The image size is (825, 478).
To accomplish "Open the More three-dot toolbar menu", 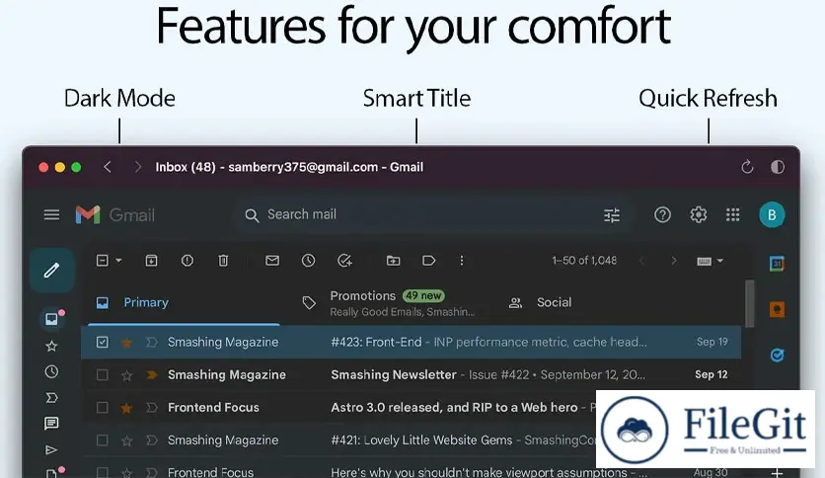I will pyautogui.click(x=462, y=261).
